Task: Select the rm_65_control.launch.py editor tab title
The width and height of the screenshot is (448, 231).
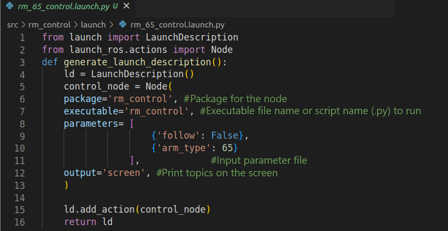Action: (x=63, y=7)
